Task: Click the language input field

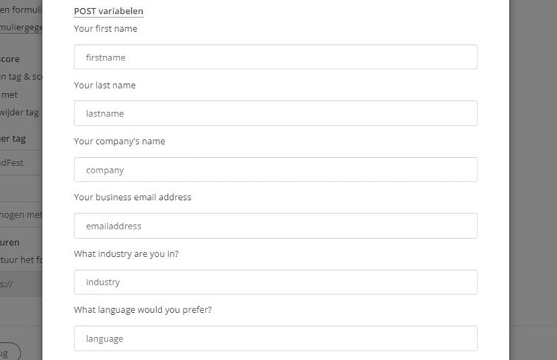Action: pyautogui.click(x=276, y=339)
